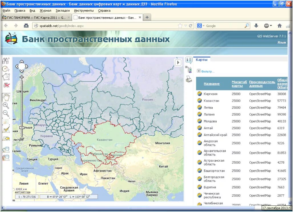Image resolution: width=293 pixels, height=212 pixels.
Task: Select the Карты panel tab
Action: pyautogui.click(x=202, y=60)
